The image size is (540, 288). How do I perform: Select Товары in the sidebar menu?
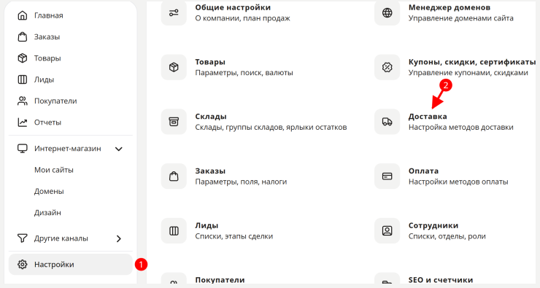point(47,58)
